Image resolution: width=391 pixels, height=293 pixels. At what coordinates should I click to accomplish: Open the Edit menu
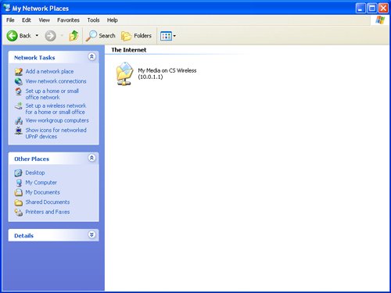(x=27, y=20)
